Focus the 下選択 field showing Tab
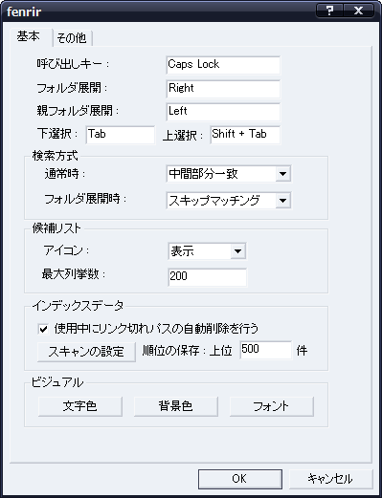 (121, 135)
